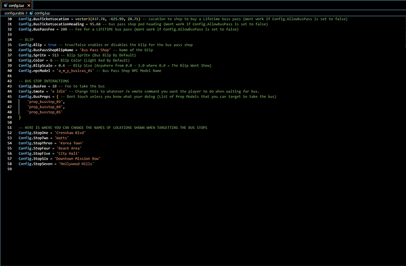Click Config.npcModel on line 40
This screenshot has height=266, width=406.
point(34,71)
